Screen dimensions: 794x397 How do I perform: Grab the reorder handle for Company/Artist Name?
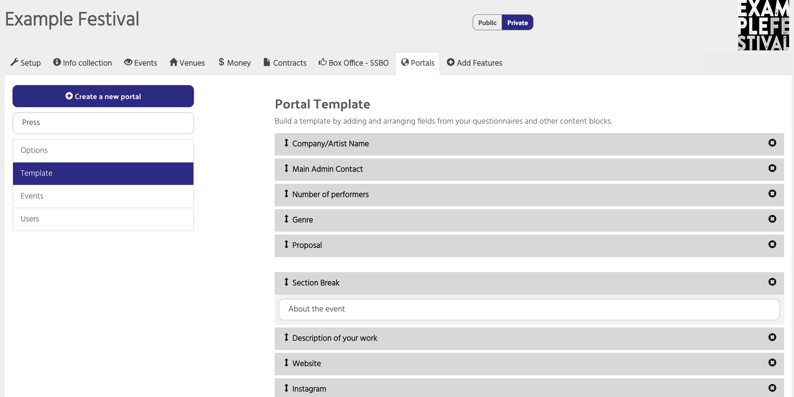point(286,143)
